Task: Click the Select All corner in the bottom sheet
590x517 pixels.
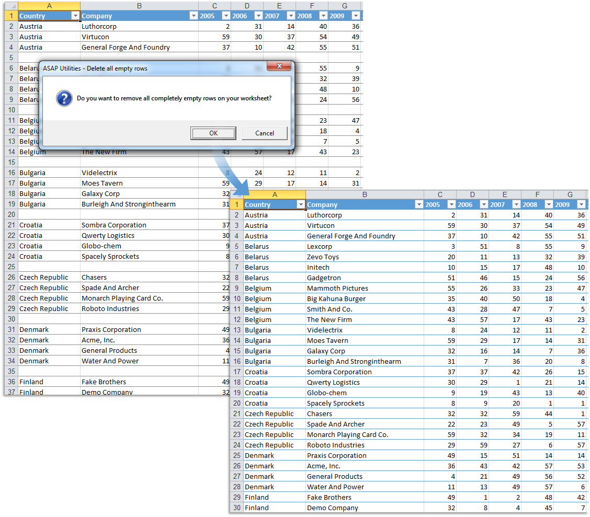Action: (236, 195)
